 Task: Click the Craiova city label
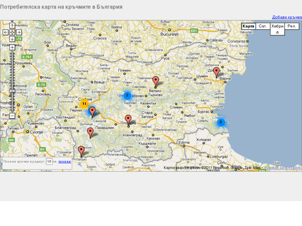pos(100,38)
